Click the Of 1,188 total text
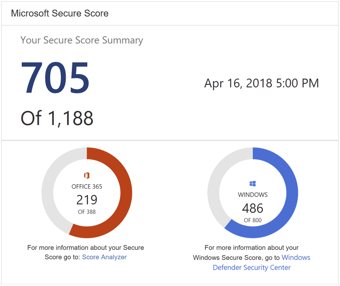The image size is (340, 286). tap(57, 118)
